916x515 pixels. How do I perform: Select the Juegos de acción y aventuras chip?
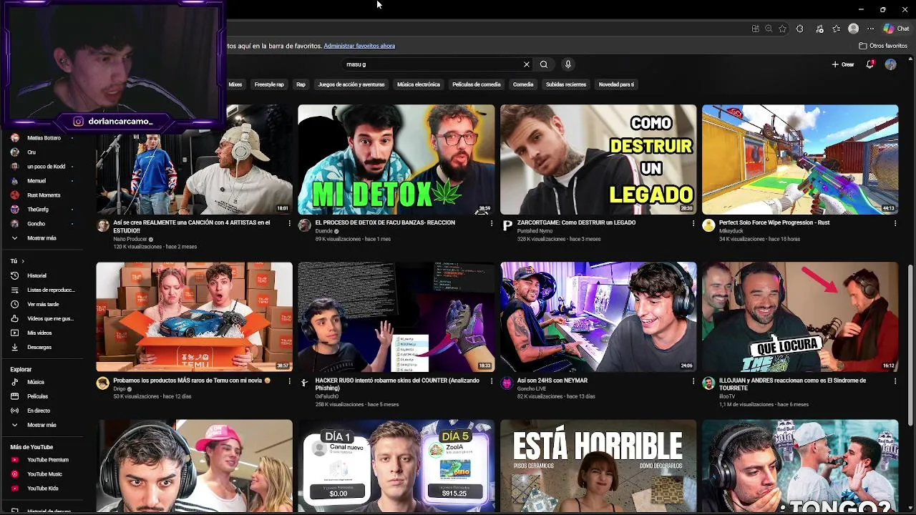pos(351,84)
